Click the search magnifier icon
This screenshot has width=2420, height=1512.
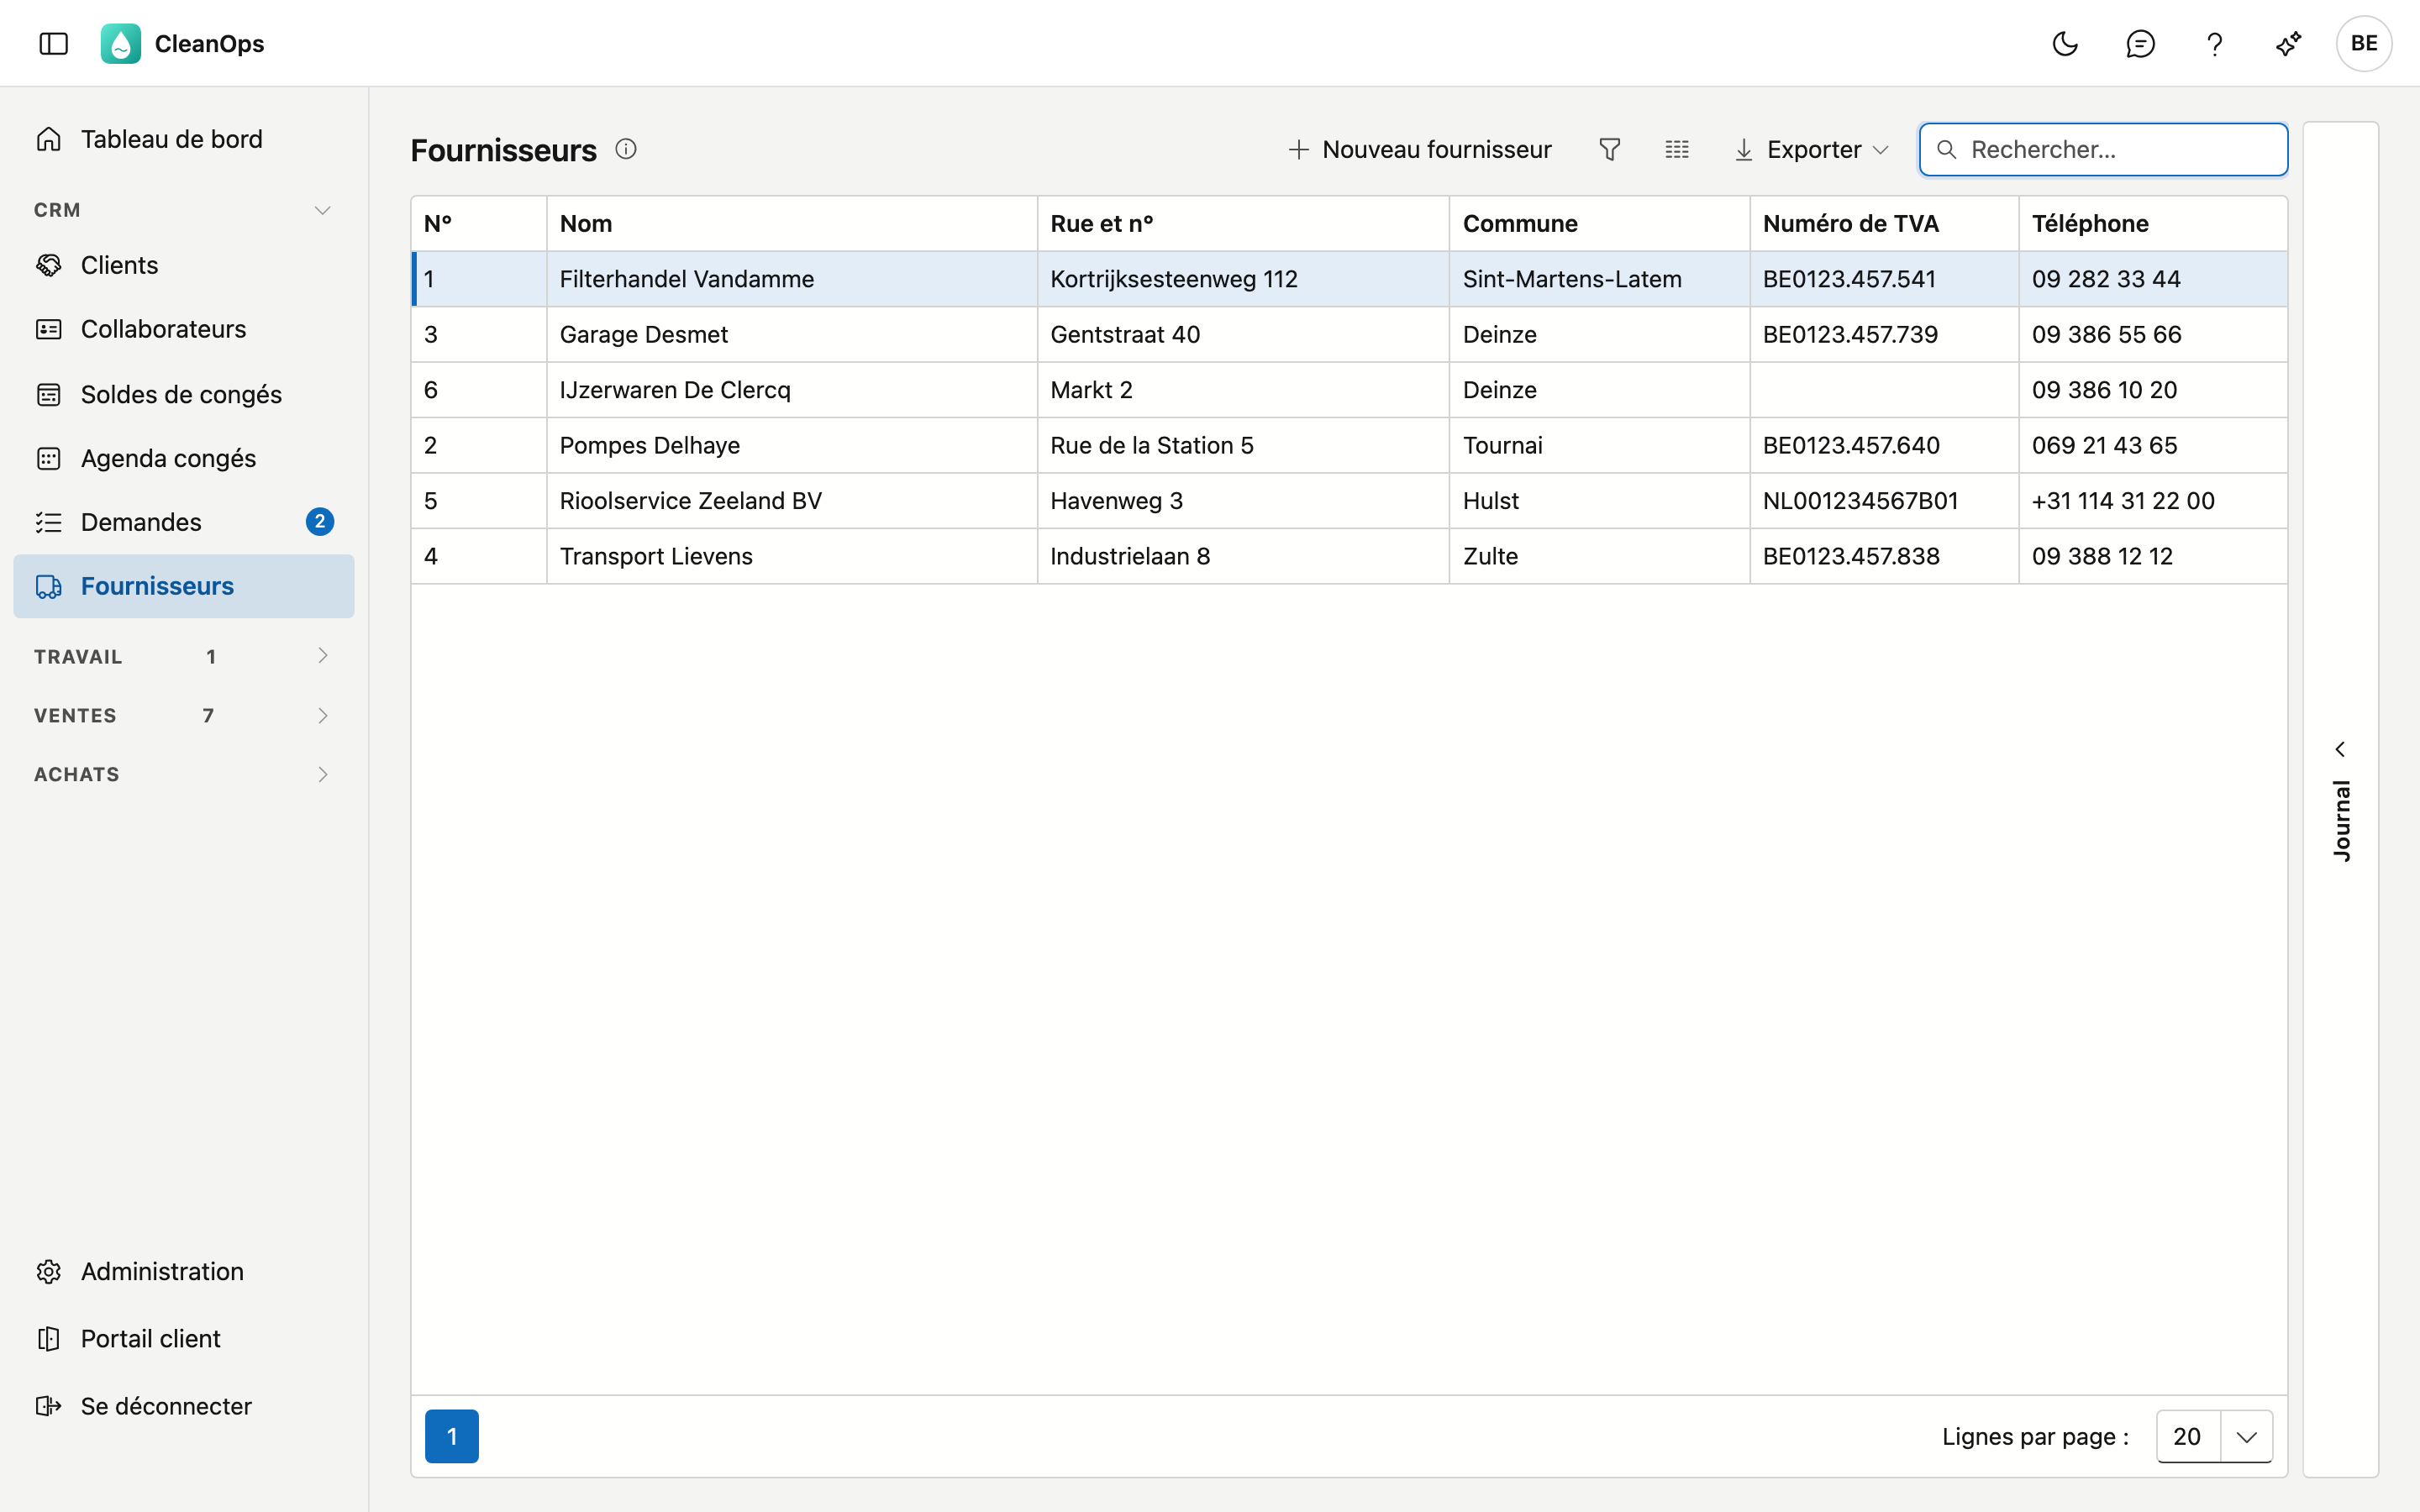tap(1947, 150)
